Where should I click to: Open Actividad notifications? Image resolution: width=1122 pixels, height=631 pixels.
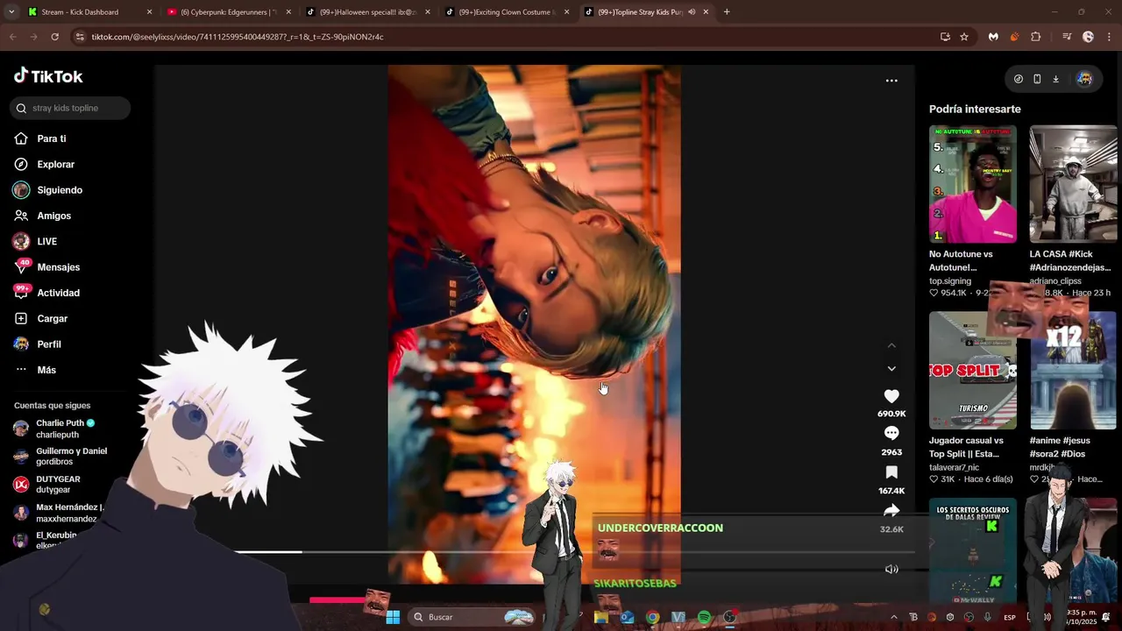(58, 293)
